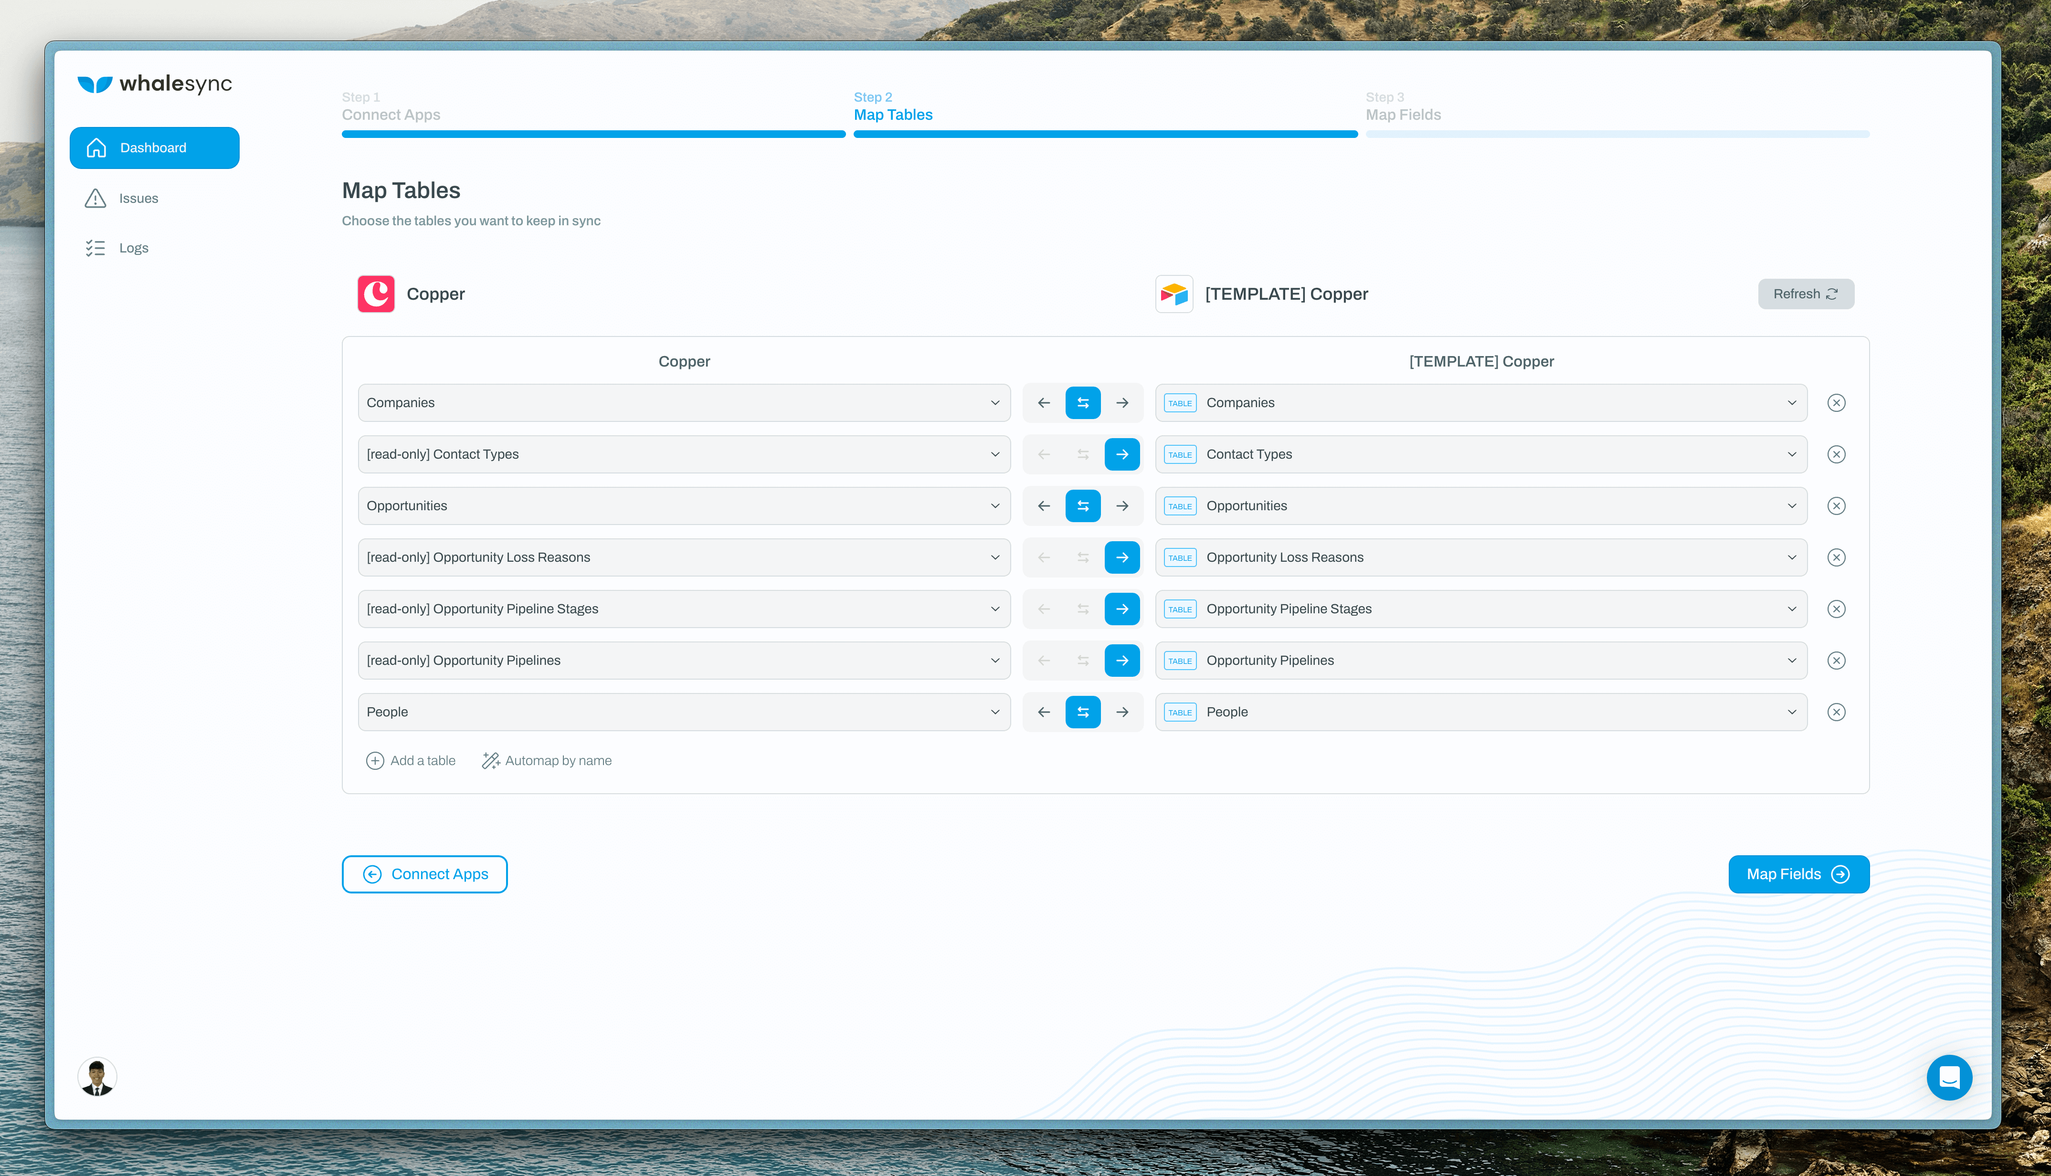Open the Copper Opportunities dropdown
This screenshot has width=2051, height=1176.
(x=684, y=505)
